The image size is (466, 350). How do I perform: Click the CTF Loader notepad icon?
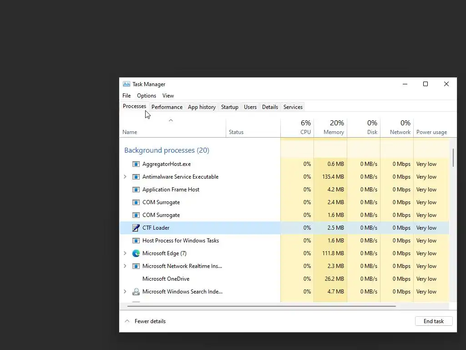(x=136, y=228)
